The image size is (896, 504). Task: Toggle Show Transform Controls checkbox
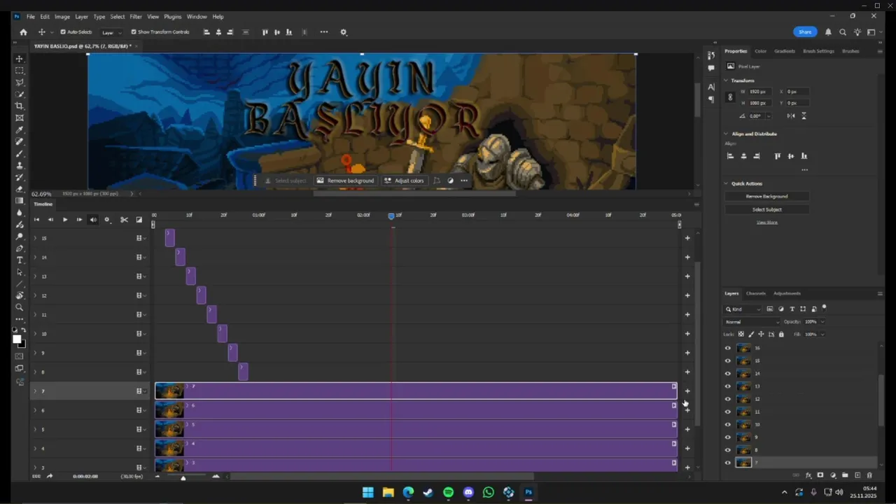click(134, 32)
